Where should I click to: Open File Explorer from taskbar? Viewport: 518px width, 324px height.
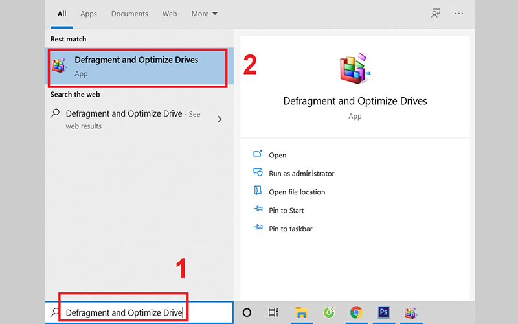(301, 312)
